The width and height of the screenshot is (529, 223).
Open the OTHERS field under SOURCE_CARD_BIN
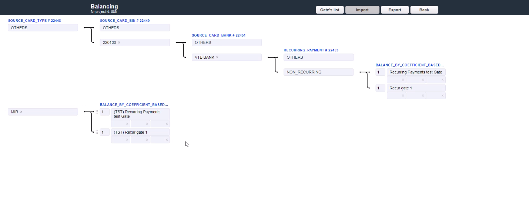click(x=135, y=28)
